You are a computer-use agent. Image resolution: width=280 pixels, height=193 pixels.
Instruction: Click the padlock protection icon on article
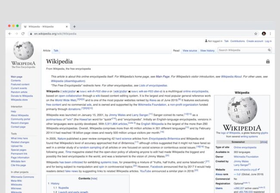pos(268,62)
